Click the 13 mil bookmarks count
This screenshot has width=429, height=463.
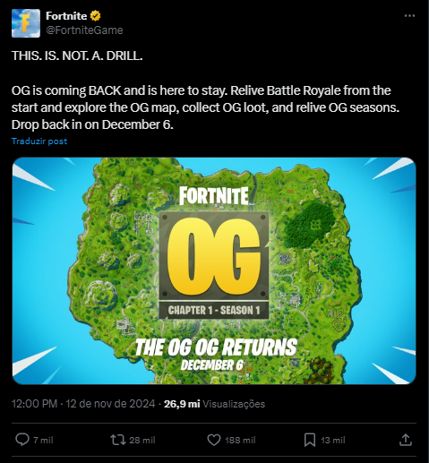click(333, 440)
